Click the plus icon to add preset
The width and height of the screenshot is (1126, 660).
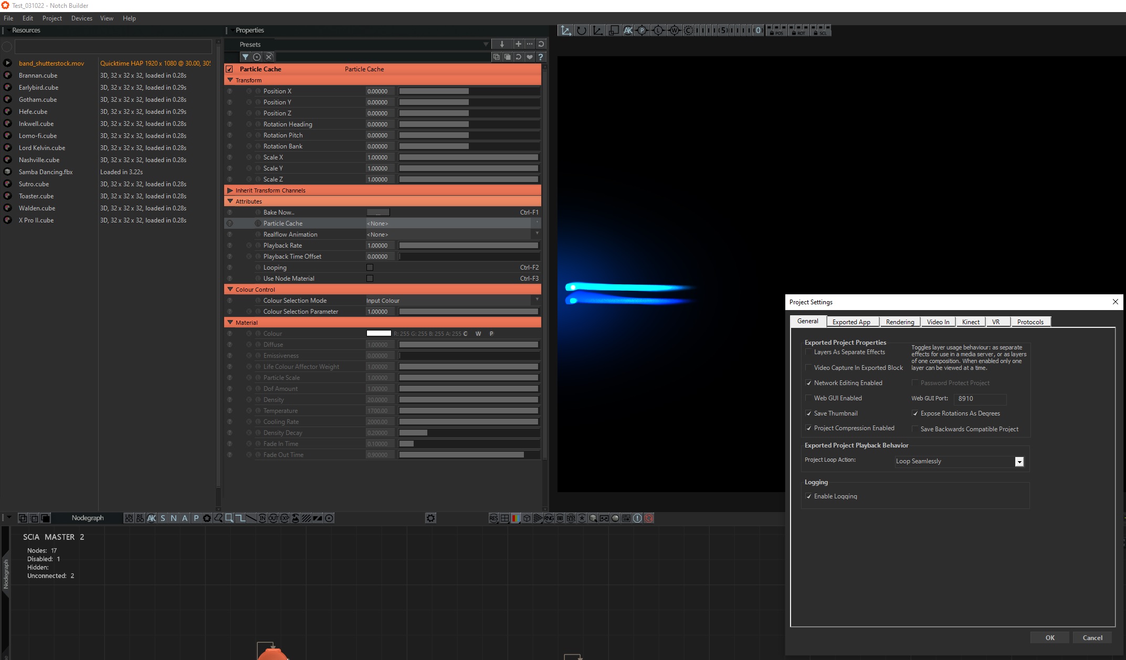518,44
